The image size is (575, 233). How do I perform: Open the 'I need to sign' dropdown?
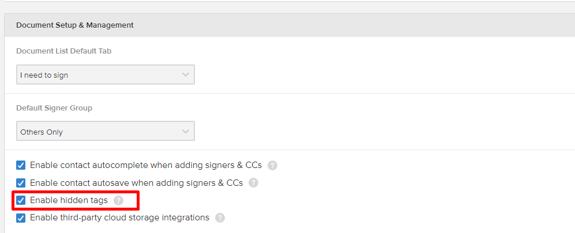pyautogui.click(x=105, y=75)
